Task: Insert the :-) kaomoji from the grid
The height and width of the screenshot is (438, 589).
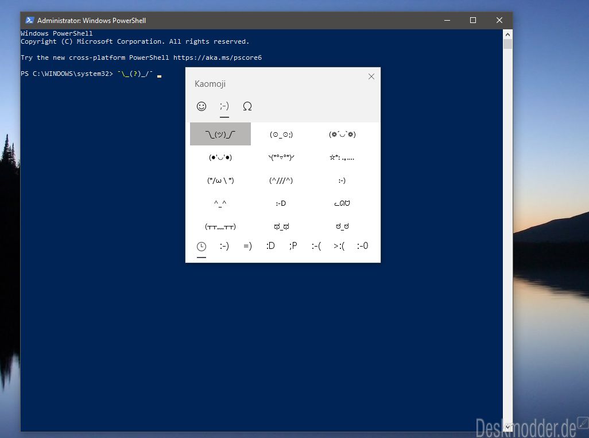Action: pyautogui.click(x=342, y=180)
